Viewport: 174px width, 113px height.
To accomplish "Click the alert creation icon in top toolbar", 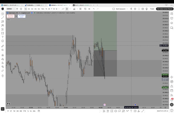I will pyautogui.click(x=85, y=9).
